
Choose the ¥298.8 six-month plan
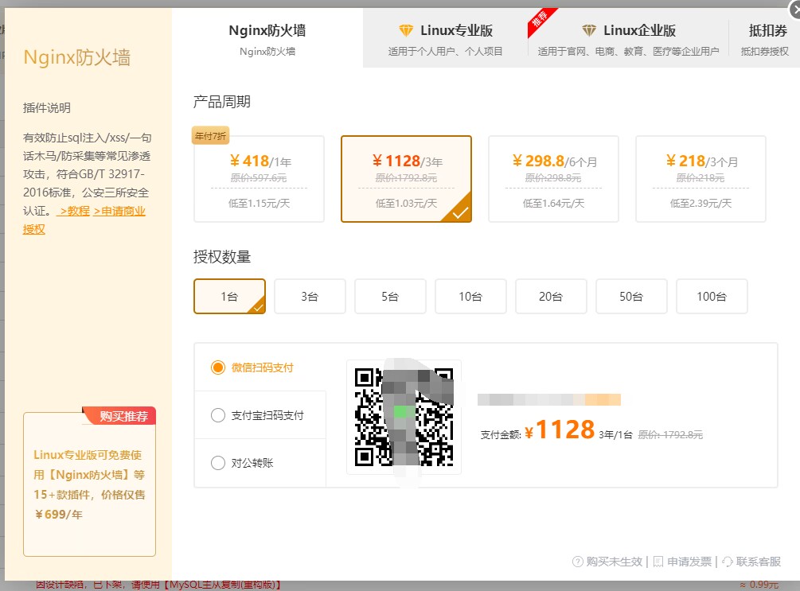tap(553, 179)
